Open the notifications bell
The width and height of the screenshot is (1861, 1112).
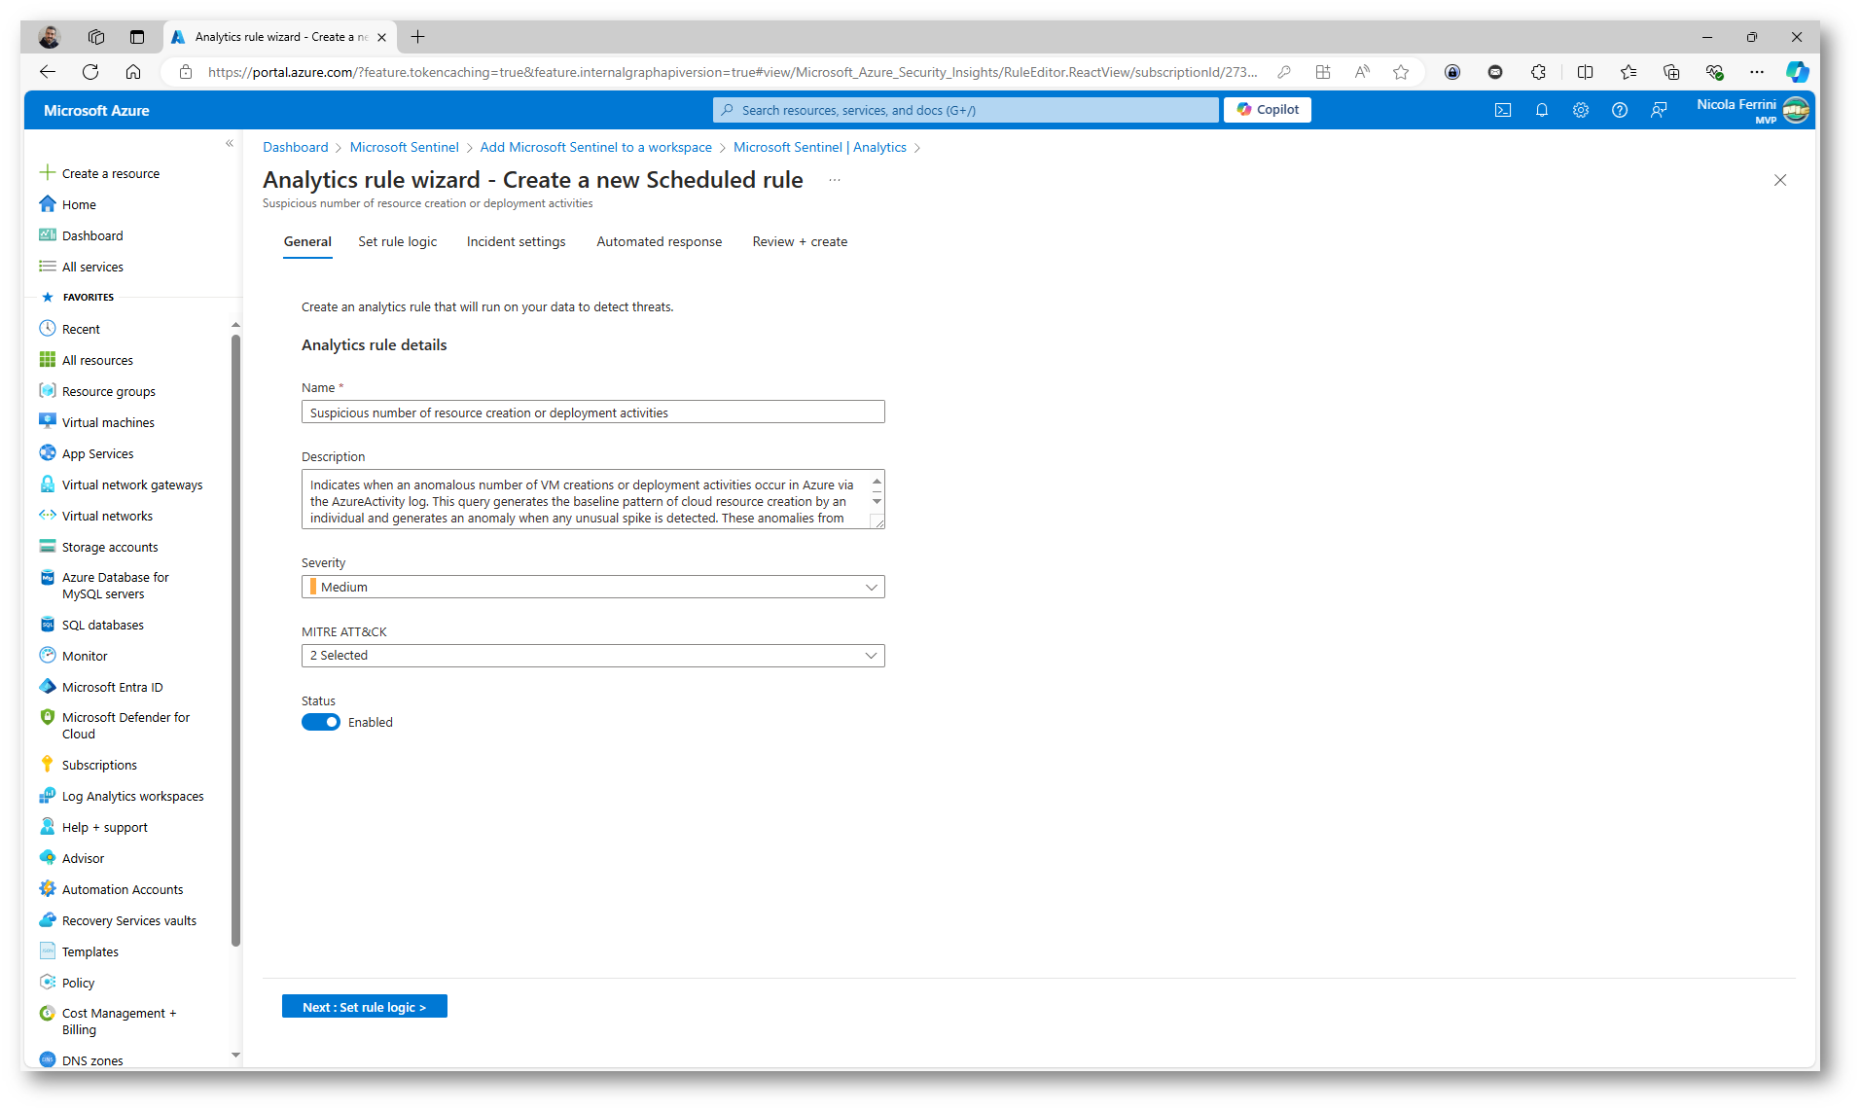[x=1542, y=110]
